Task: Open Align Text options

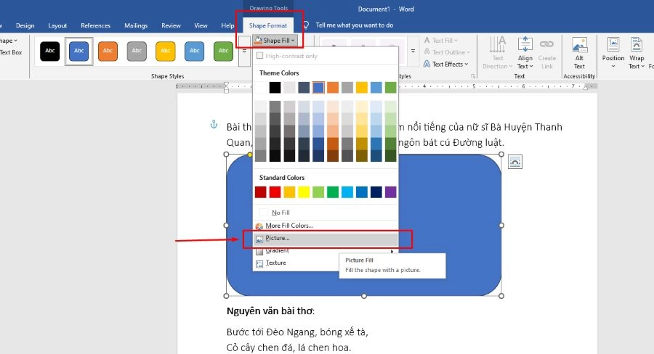Action: click(x=525, y=54)
